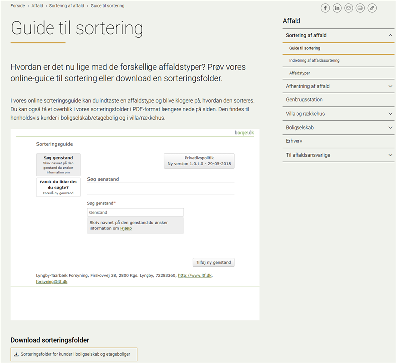Collapse the Sortering af affald section

point(390,36)
